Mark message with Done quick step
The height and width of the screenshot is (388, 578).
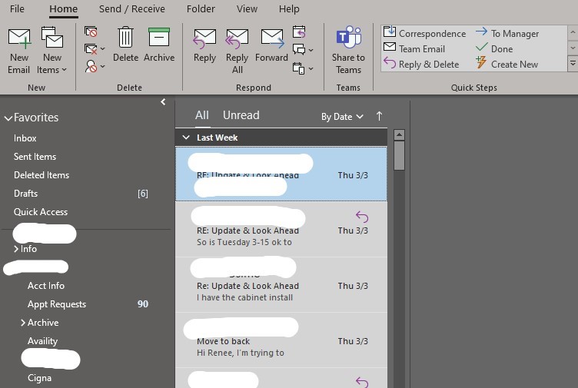(x=494, y=48)
